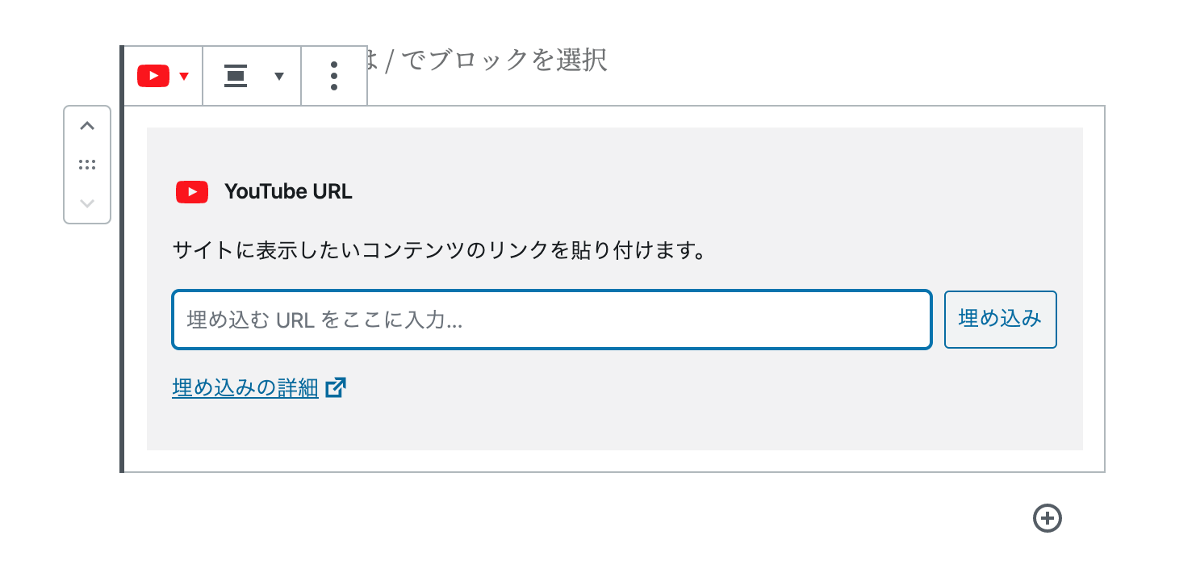Viewport: 1196px width, 573px height.
Task: Click the greyed-out move down chevron
Action: point(87,203)
